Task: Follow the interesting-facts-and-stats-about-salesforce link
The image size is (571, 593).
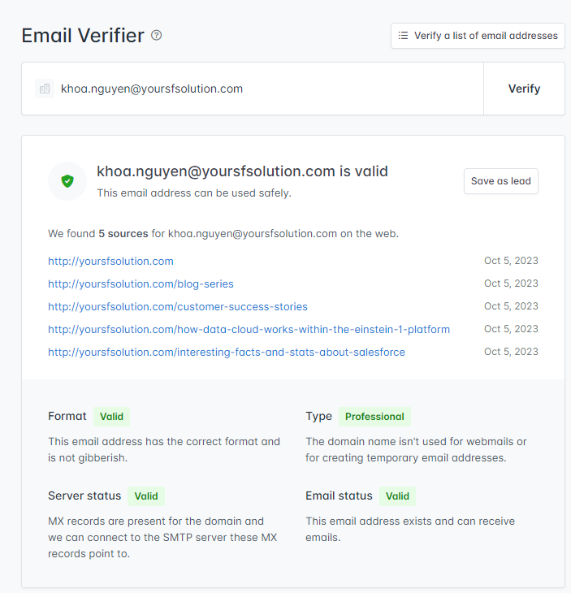Action: coord(227,352)
